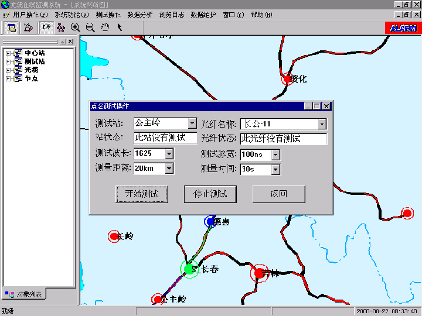Click the 长岭 red node on map
Image resolution: width=422 pixels, height=316 pixels.
coord(114,236)
